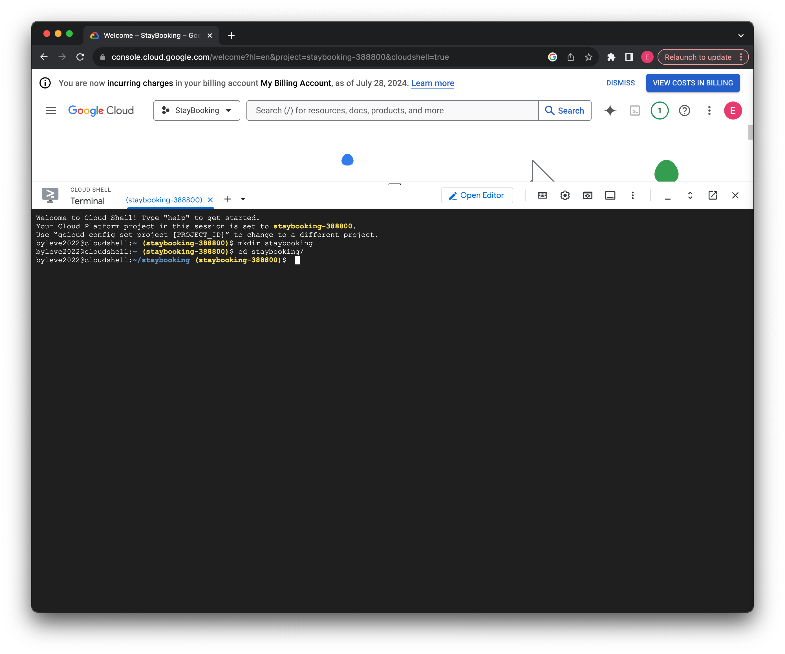Open the StayBooking project selector
785x654 pixels.
coord(197,111)
